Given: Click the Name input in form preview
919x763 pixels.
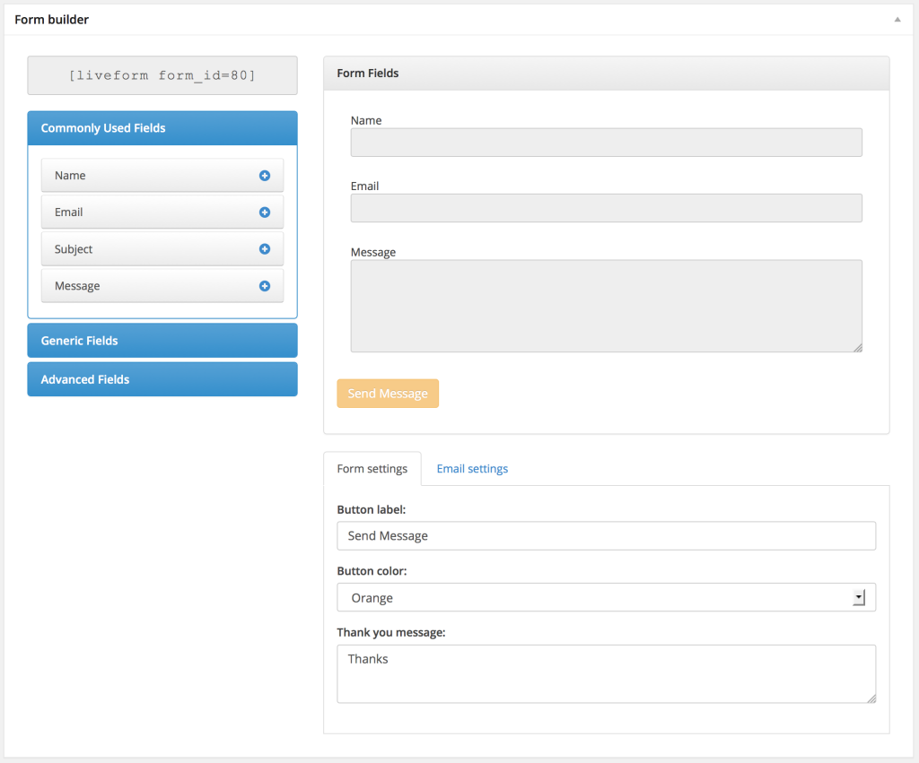Looking at the screenshot, I should 606,143.
